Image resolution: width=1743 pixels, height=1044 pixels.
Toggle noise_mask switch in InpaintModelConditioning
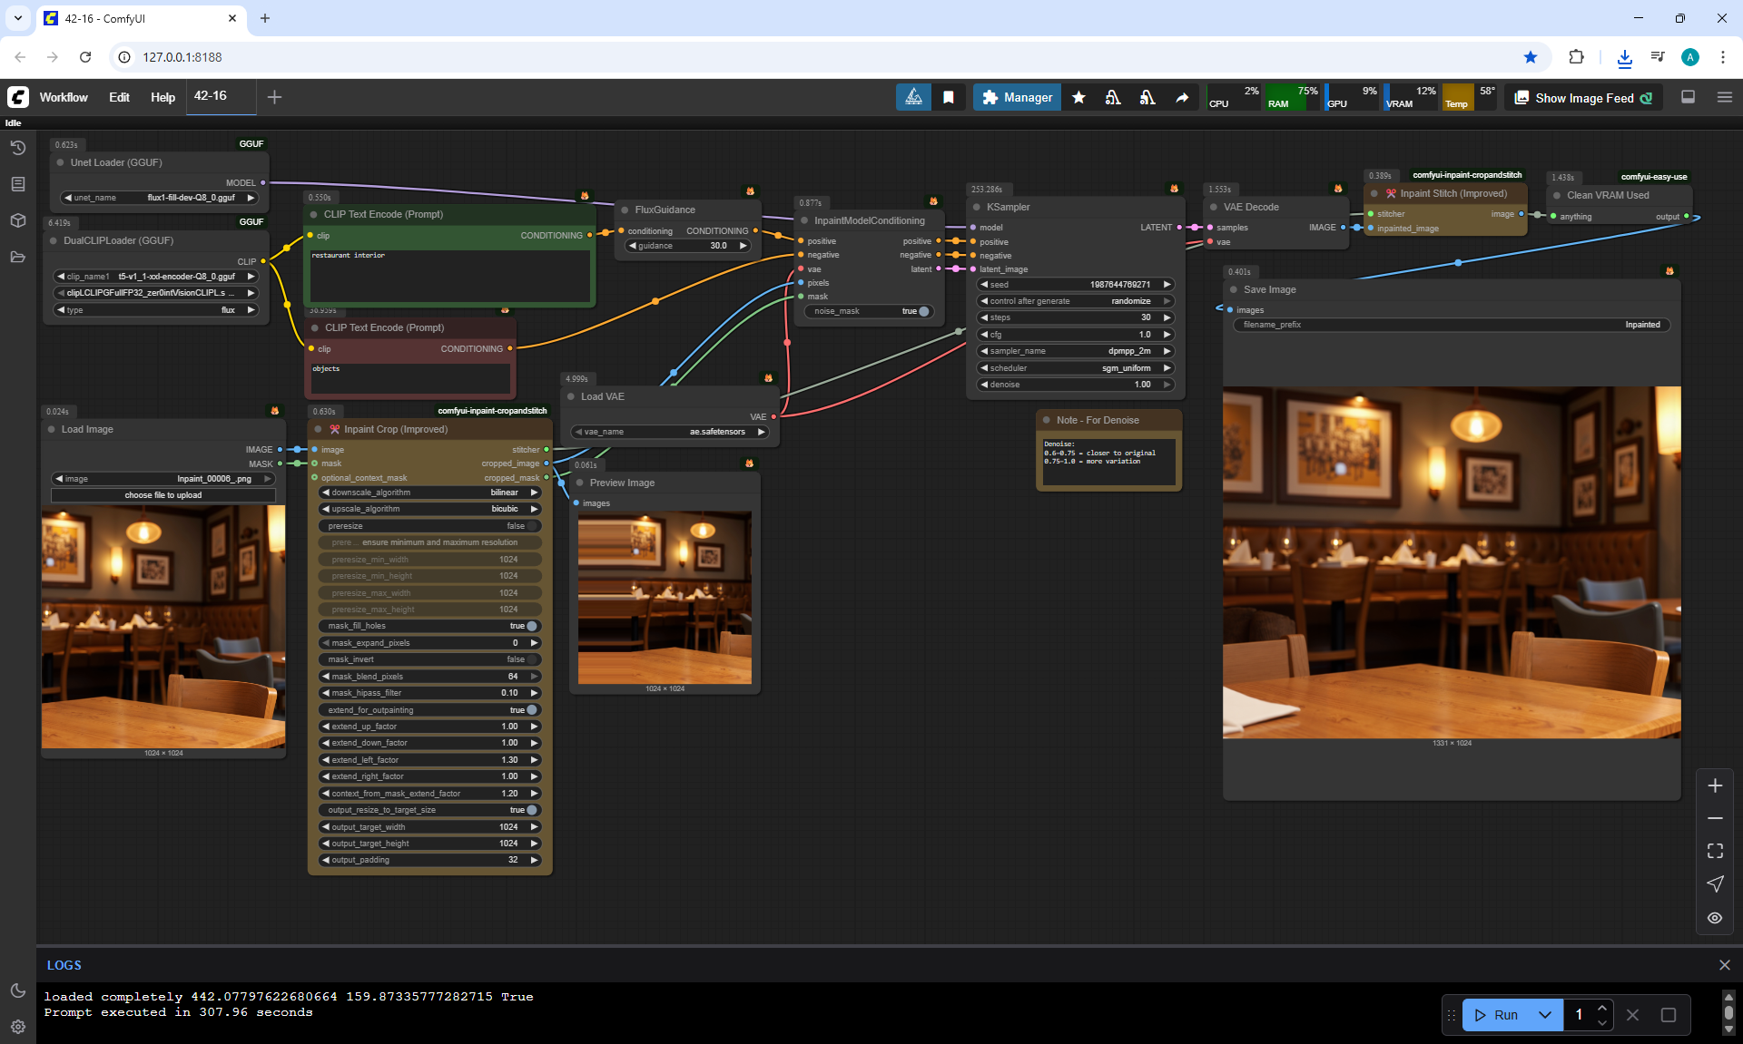point(921,311)
